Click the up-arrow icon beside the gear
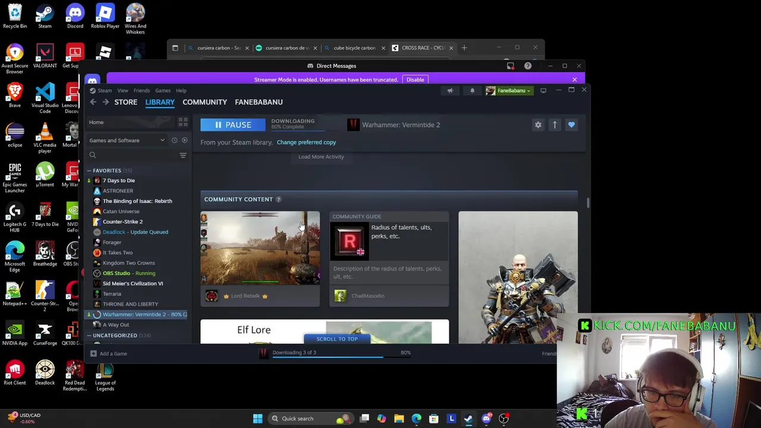Image resolution: width=761 pixels, height=428 pixels. pos(555,125)
